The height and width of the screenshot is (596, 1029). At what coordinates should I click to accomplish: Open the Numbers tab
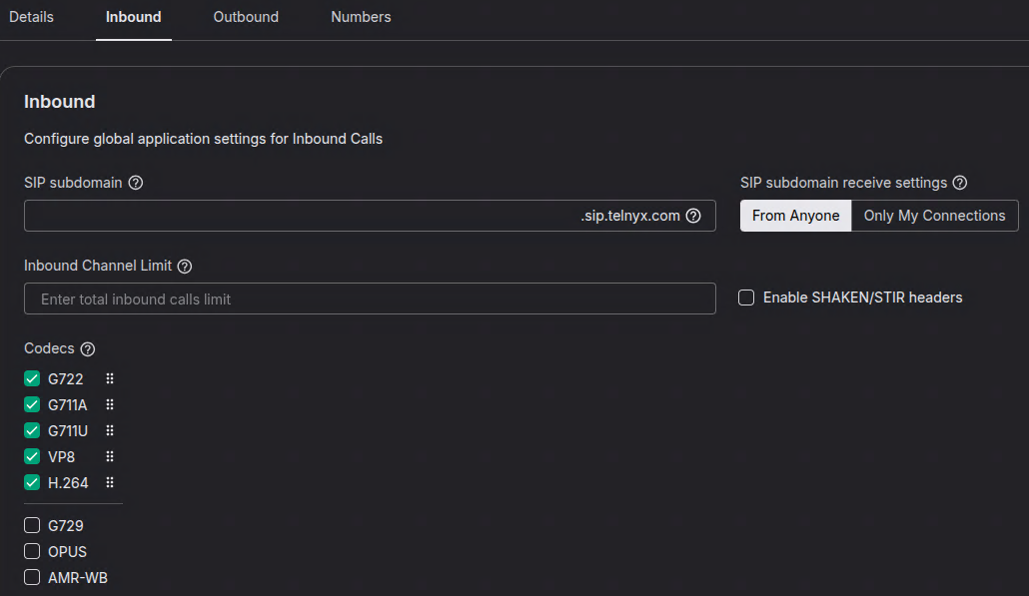click(x=361, y=17)
